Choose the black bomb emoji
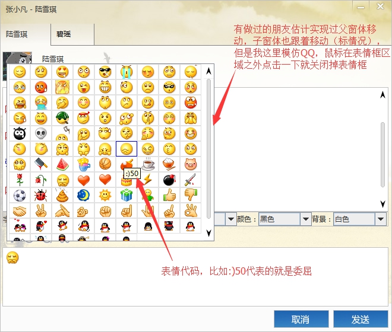392x332 pixels. [169, 180]
